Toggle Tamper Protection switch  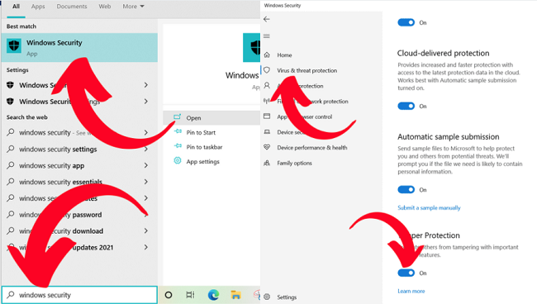point(406,273)
